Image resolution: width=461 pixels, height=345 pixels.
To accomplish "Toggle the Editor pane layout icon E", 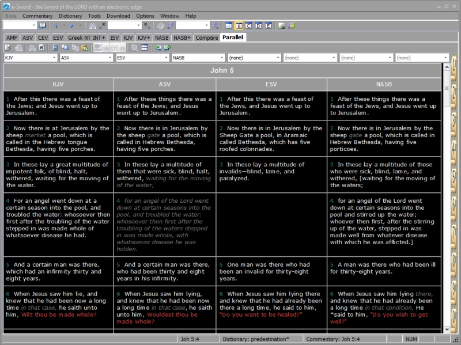I will click(x=269, y=26).
